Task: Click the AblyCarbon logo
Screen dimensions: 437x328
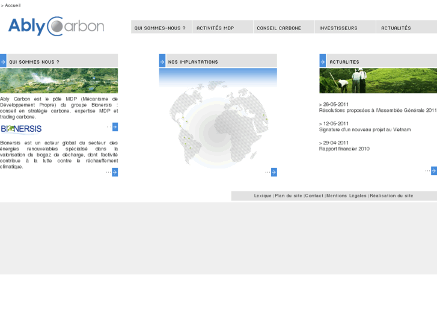Action: click(56, 26)
